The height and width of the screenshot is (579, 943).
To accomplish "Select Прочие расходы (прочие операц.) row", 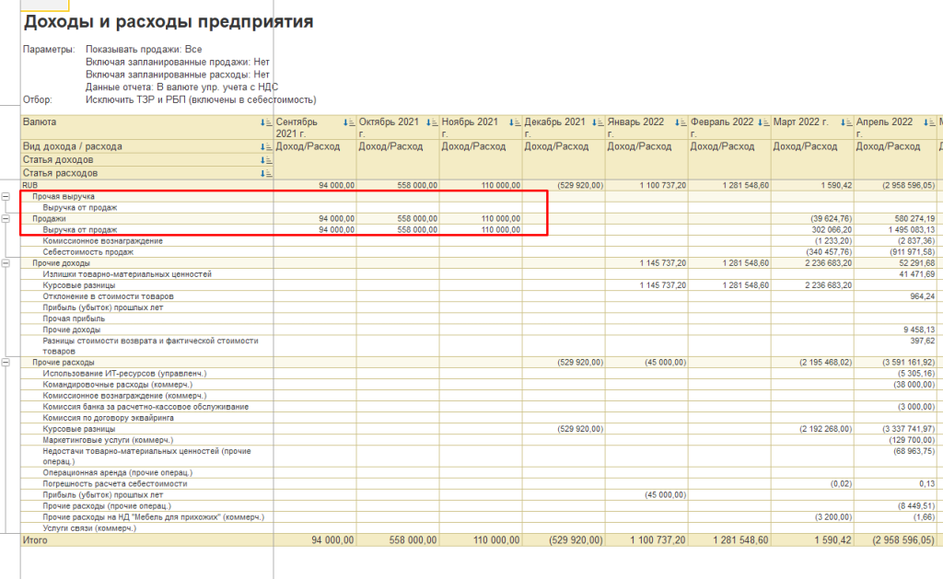I will [107, 506].
